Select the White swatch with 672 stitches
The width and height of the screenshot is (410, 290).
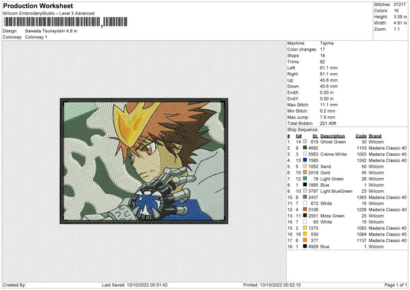[x=305, y=203]
